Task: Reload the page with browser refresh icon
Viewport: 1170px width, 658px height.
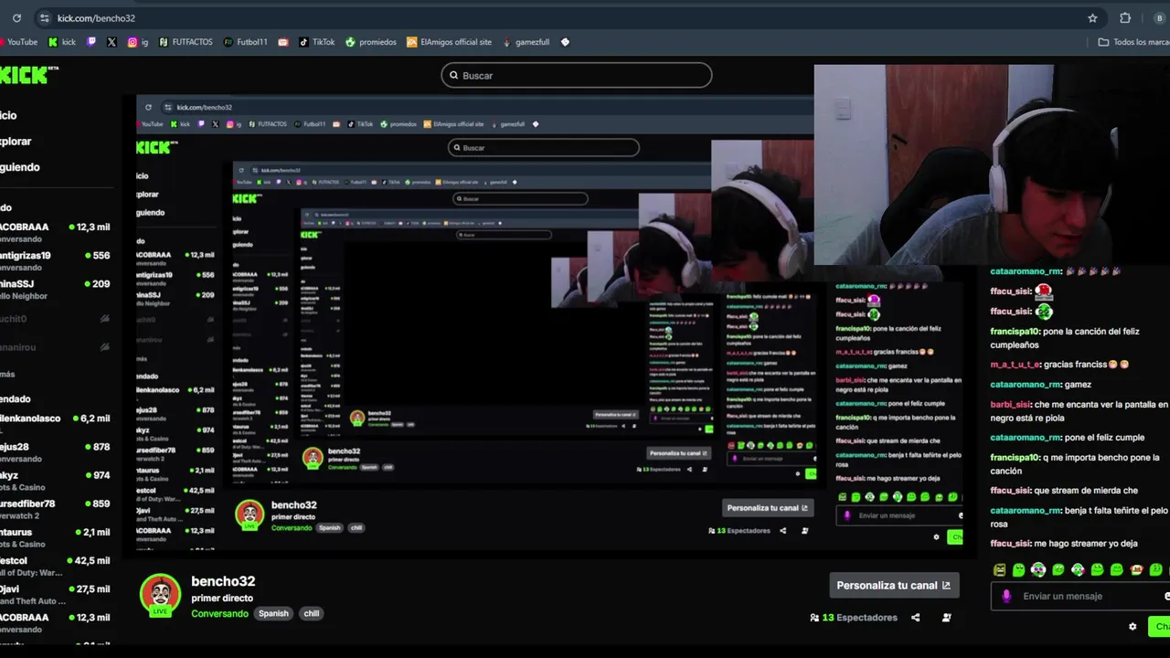Action: click(x=16, y=18)
